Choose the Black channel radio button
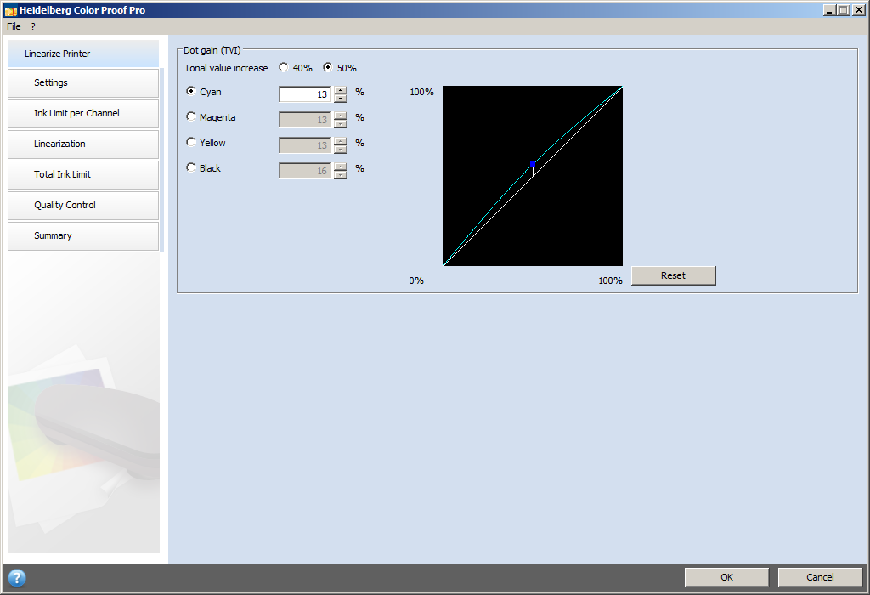This screenshot has width=870, height=595. [x=191, y=167]
